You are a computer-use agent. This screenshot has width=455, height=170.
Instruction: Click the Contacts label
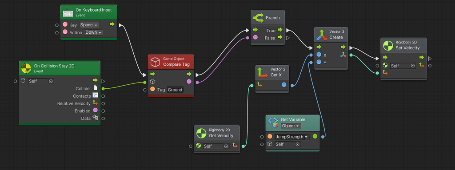(x=82, y=96)
